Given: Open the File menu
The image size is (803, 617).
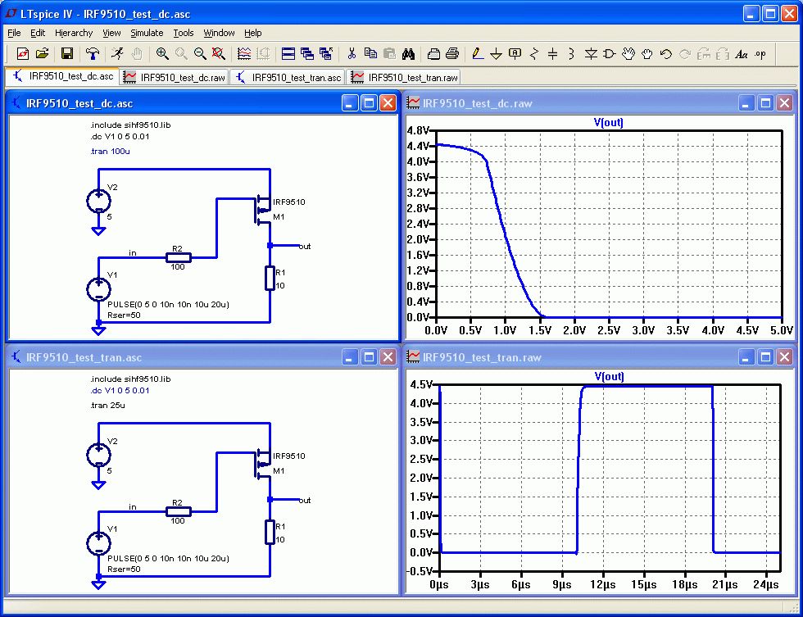Looking at the screenshot, I should (x=14, y=33).
